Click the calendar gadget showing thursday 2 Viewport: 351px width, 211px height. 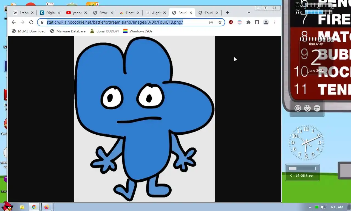(316, 56)
